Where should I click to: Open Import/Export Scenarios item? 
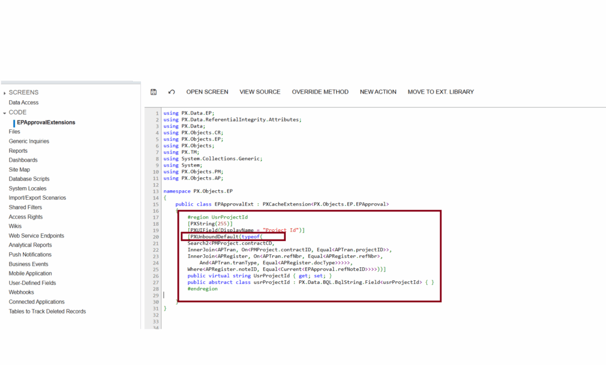[37, 198]
